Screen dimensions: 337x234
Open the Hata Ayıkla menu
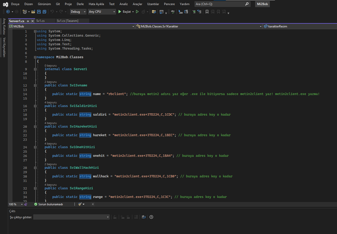pos(96,4)
